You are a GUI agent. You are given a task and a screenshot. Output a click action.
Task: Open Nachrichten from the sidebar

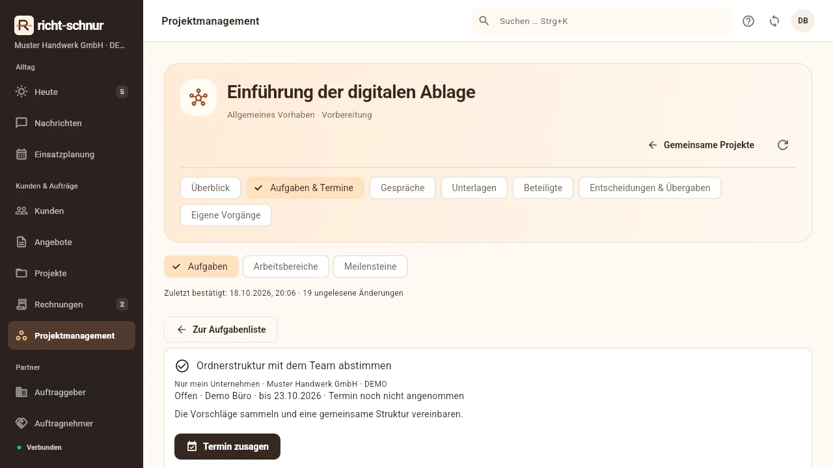(72, 123)
